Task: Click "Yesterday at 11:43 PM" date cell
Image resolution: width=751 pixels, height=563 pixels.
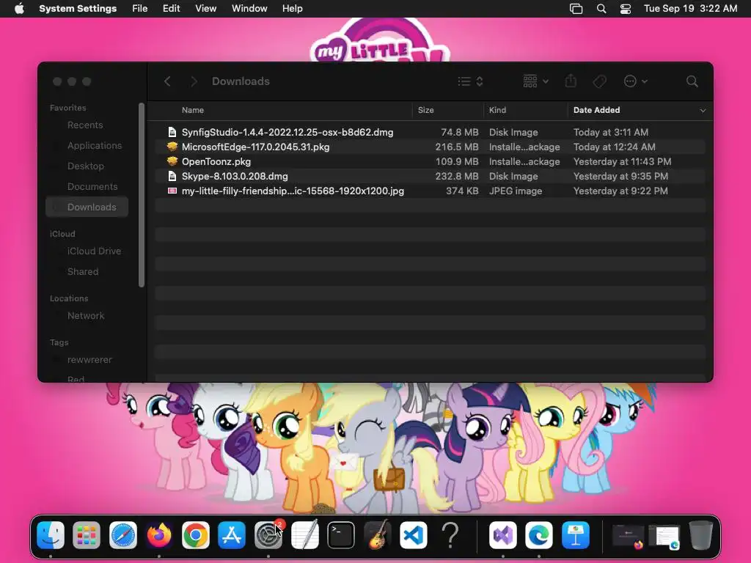Action: (622, 161)
